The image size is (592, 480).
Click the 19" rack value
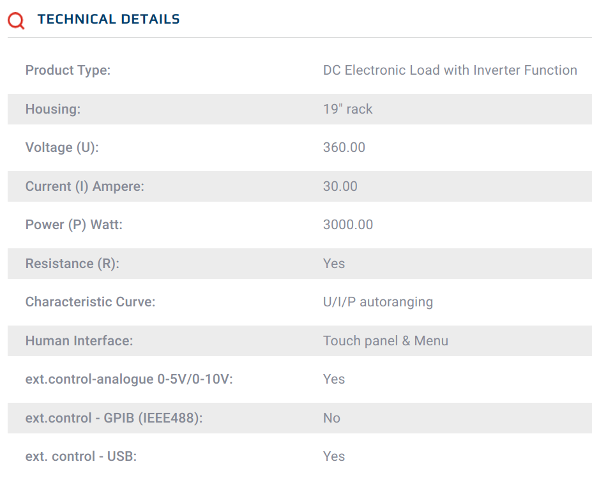(x=347, y=109)
